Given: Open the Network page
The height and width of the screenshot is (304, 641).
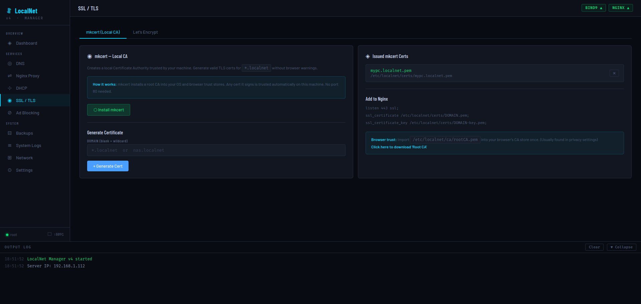Looking at the screenshot, I should point(35,158).
